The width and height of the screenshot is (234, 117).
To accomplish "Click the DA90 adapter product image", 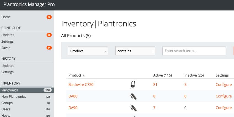I will pyautogui.click(x=133, y=108).
